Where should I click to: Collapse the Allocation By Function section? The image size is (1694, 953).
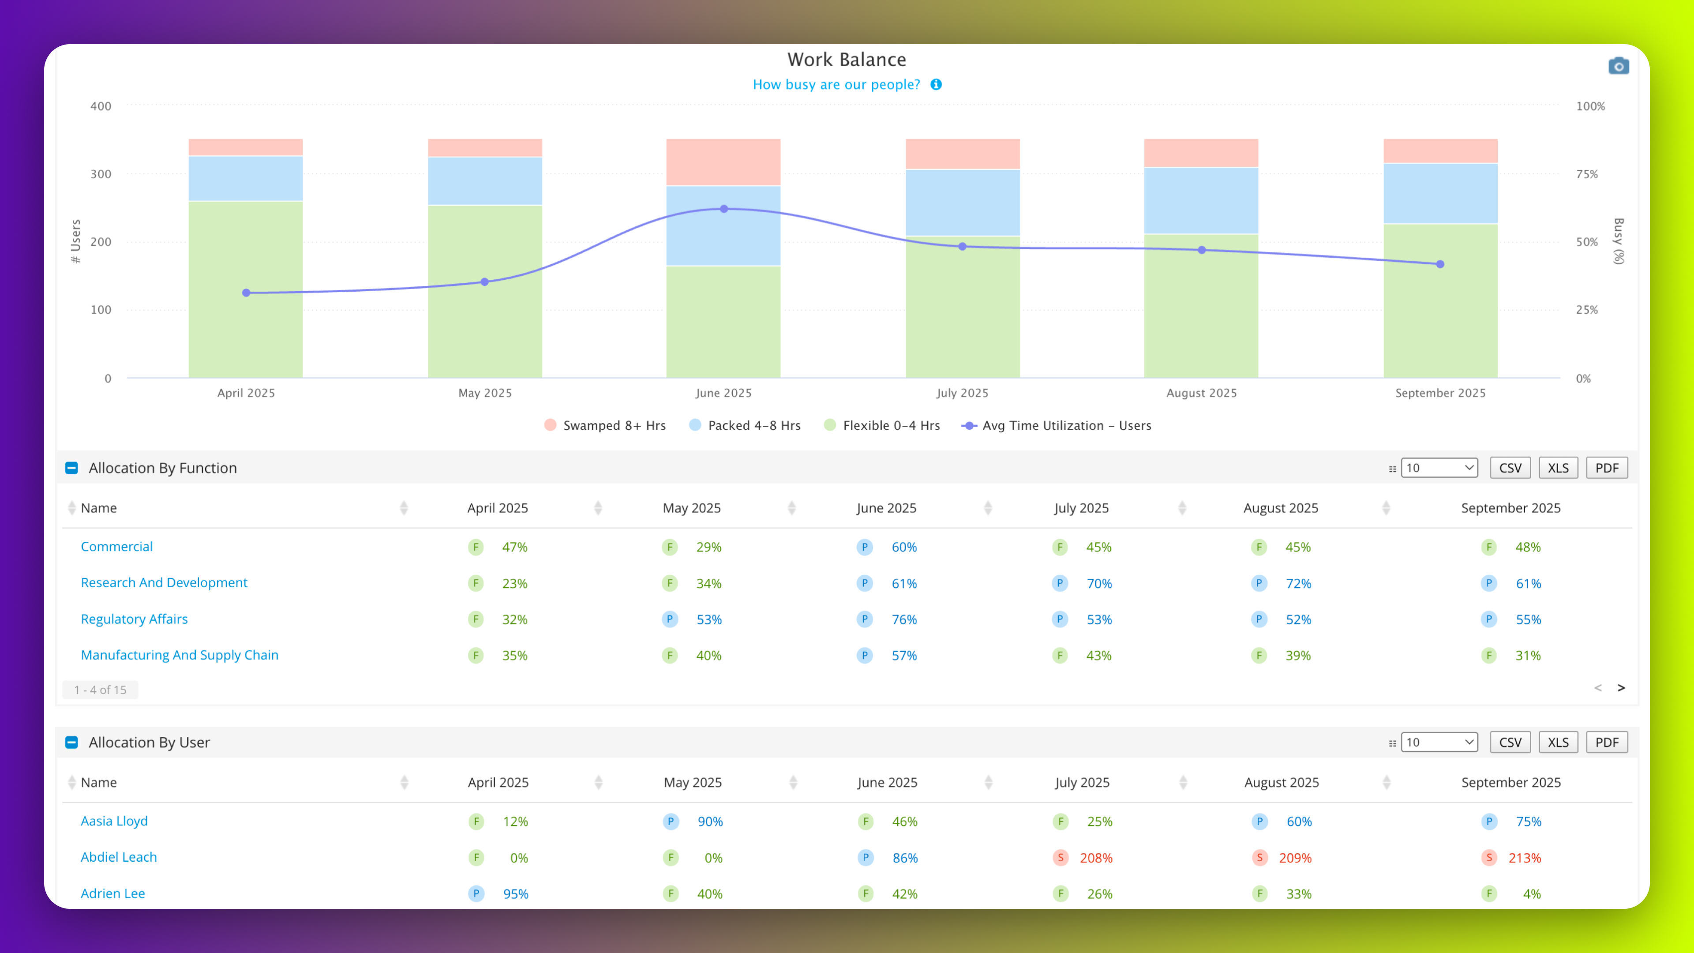[x=71, y=468]
